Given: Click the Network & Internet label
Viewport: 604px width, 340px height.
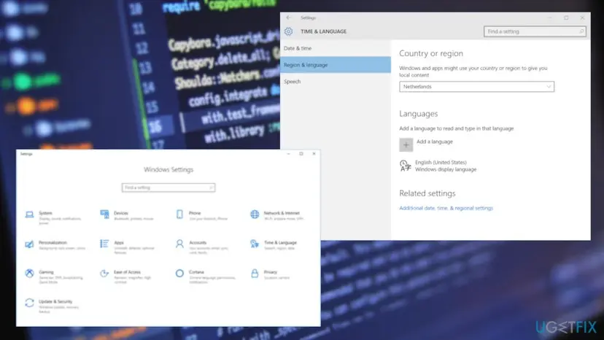Looking at the screenshot, I should [282, 213].
